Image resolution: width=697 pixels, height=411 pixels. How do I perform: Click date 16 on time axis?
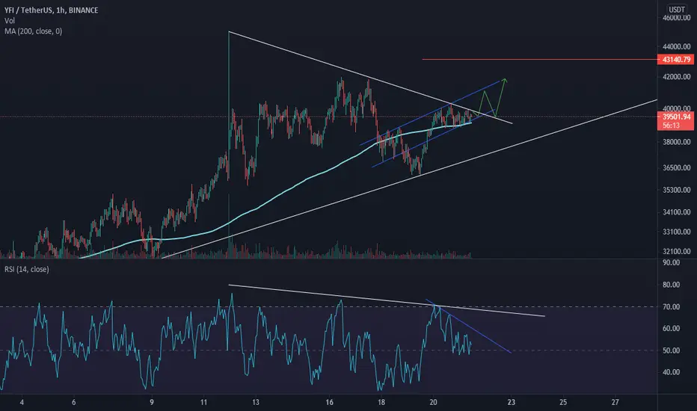tap(329, 403)
